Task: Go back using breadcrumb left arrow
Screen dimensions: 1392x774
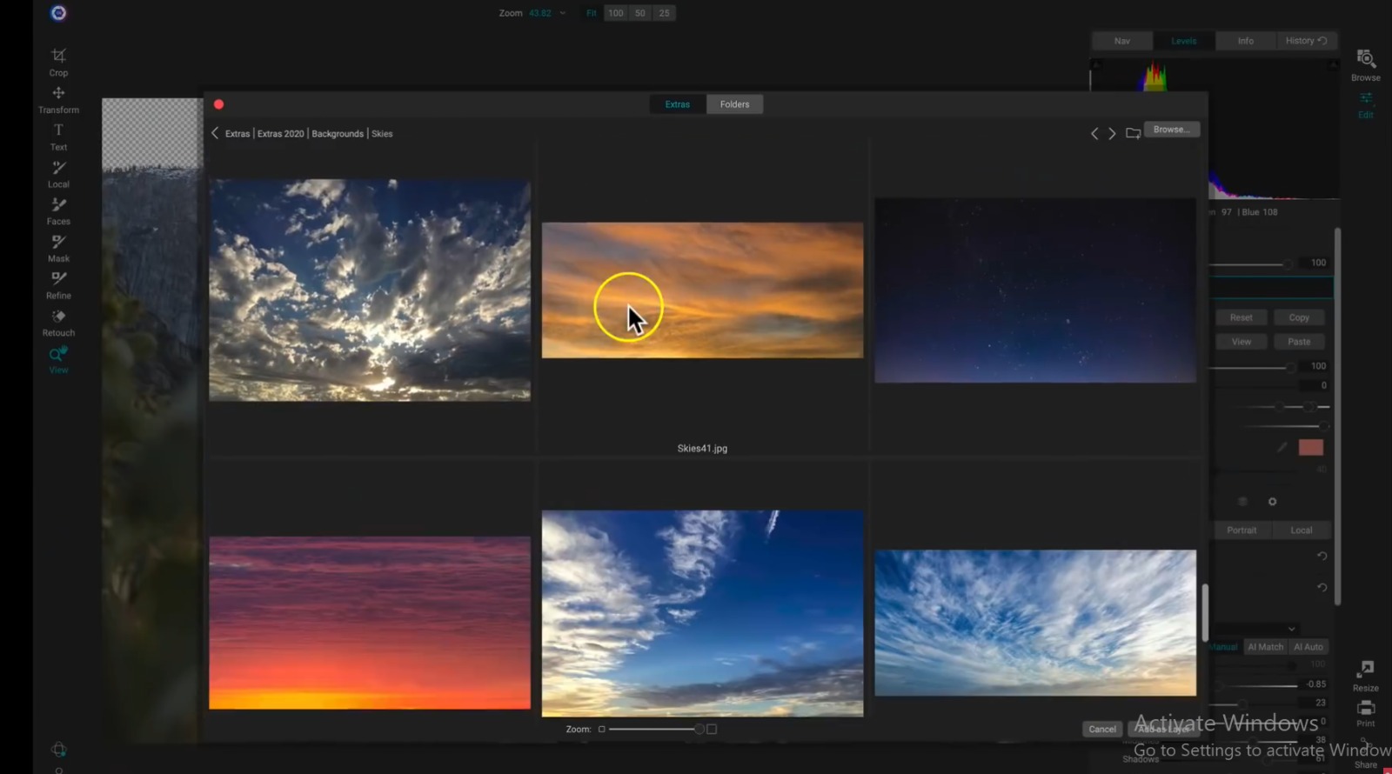Action: [215, 133]
